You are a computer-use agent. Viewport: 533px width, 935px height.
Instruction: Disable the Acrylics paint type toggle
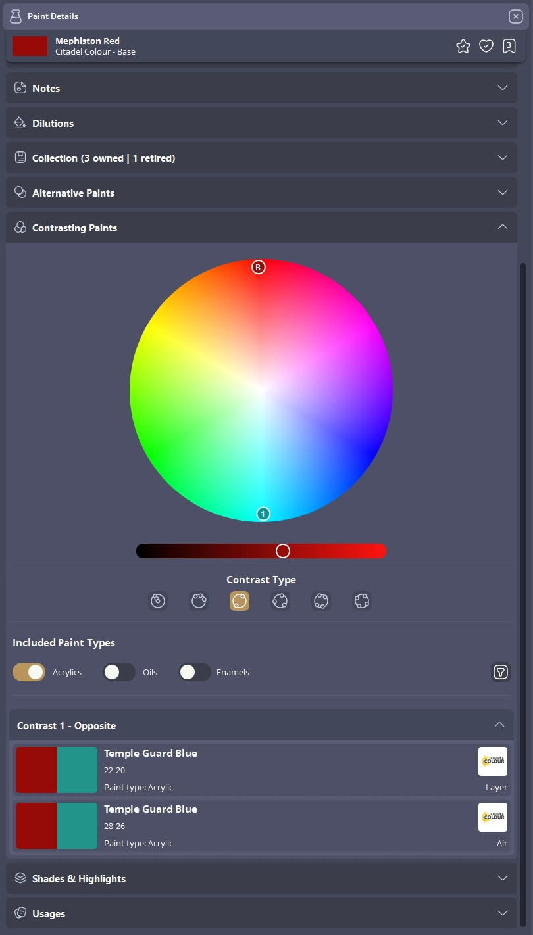pyautogui.click(x=29, y=672)
